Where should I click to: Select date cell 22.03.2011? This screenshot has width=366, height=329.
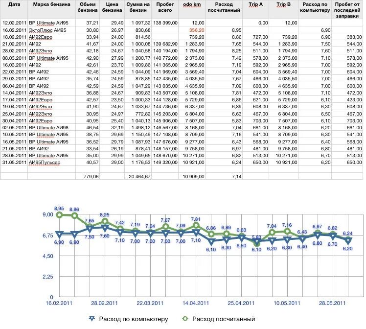point(14,71)
